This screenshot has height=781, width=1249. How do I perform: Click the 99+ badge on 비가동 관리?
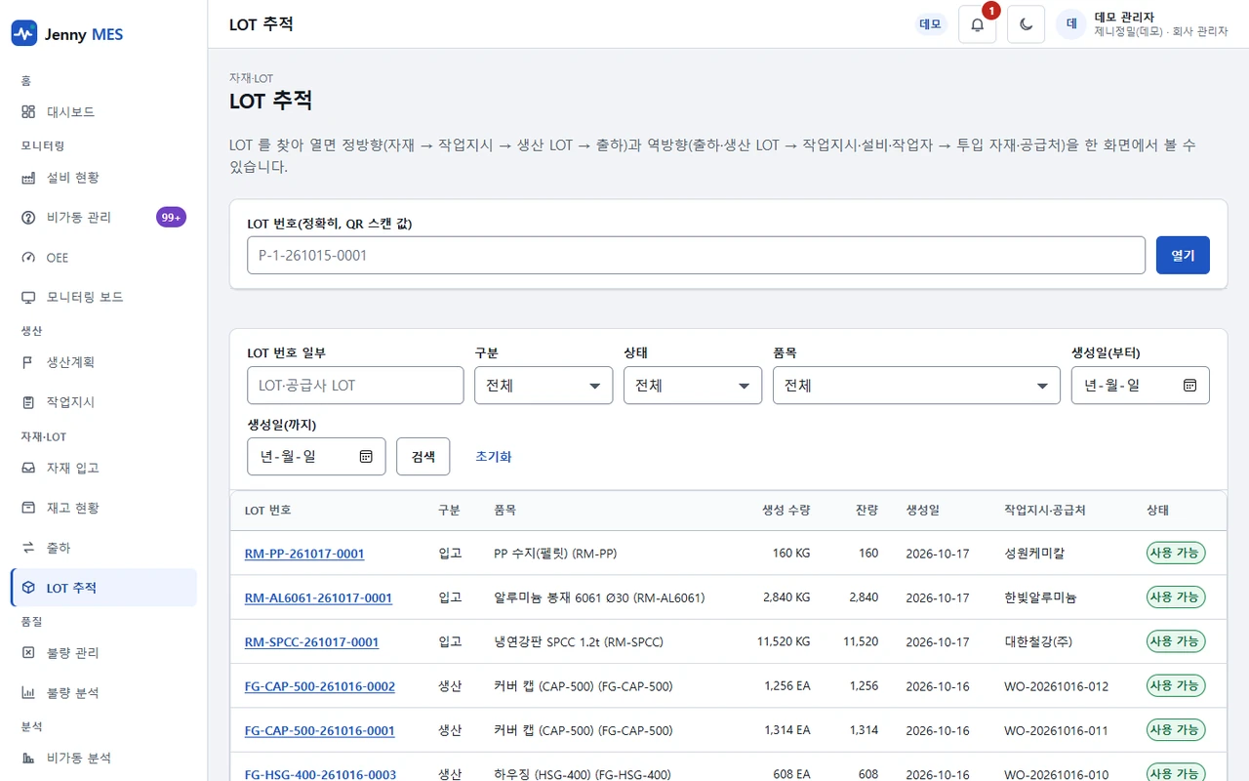pyautogui.click(x=171, y=217)
